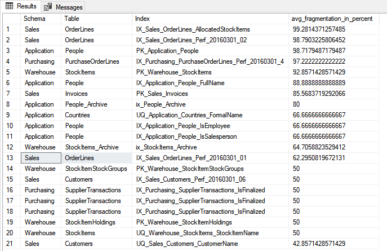Click the OrderLines table cell in row 13

coord(96,158)
